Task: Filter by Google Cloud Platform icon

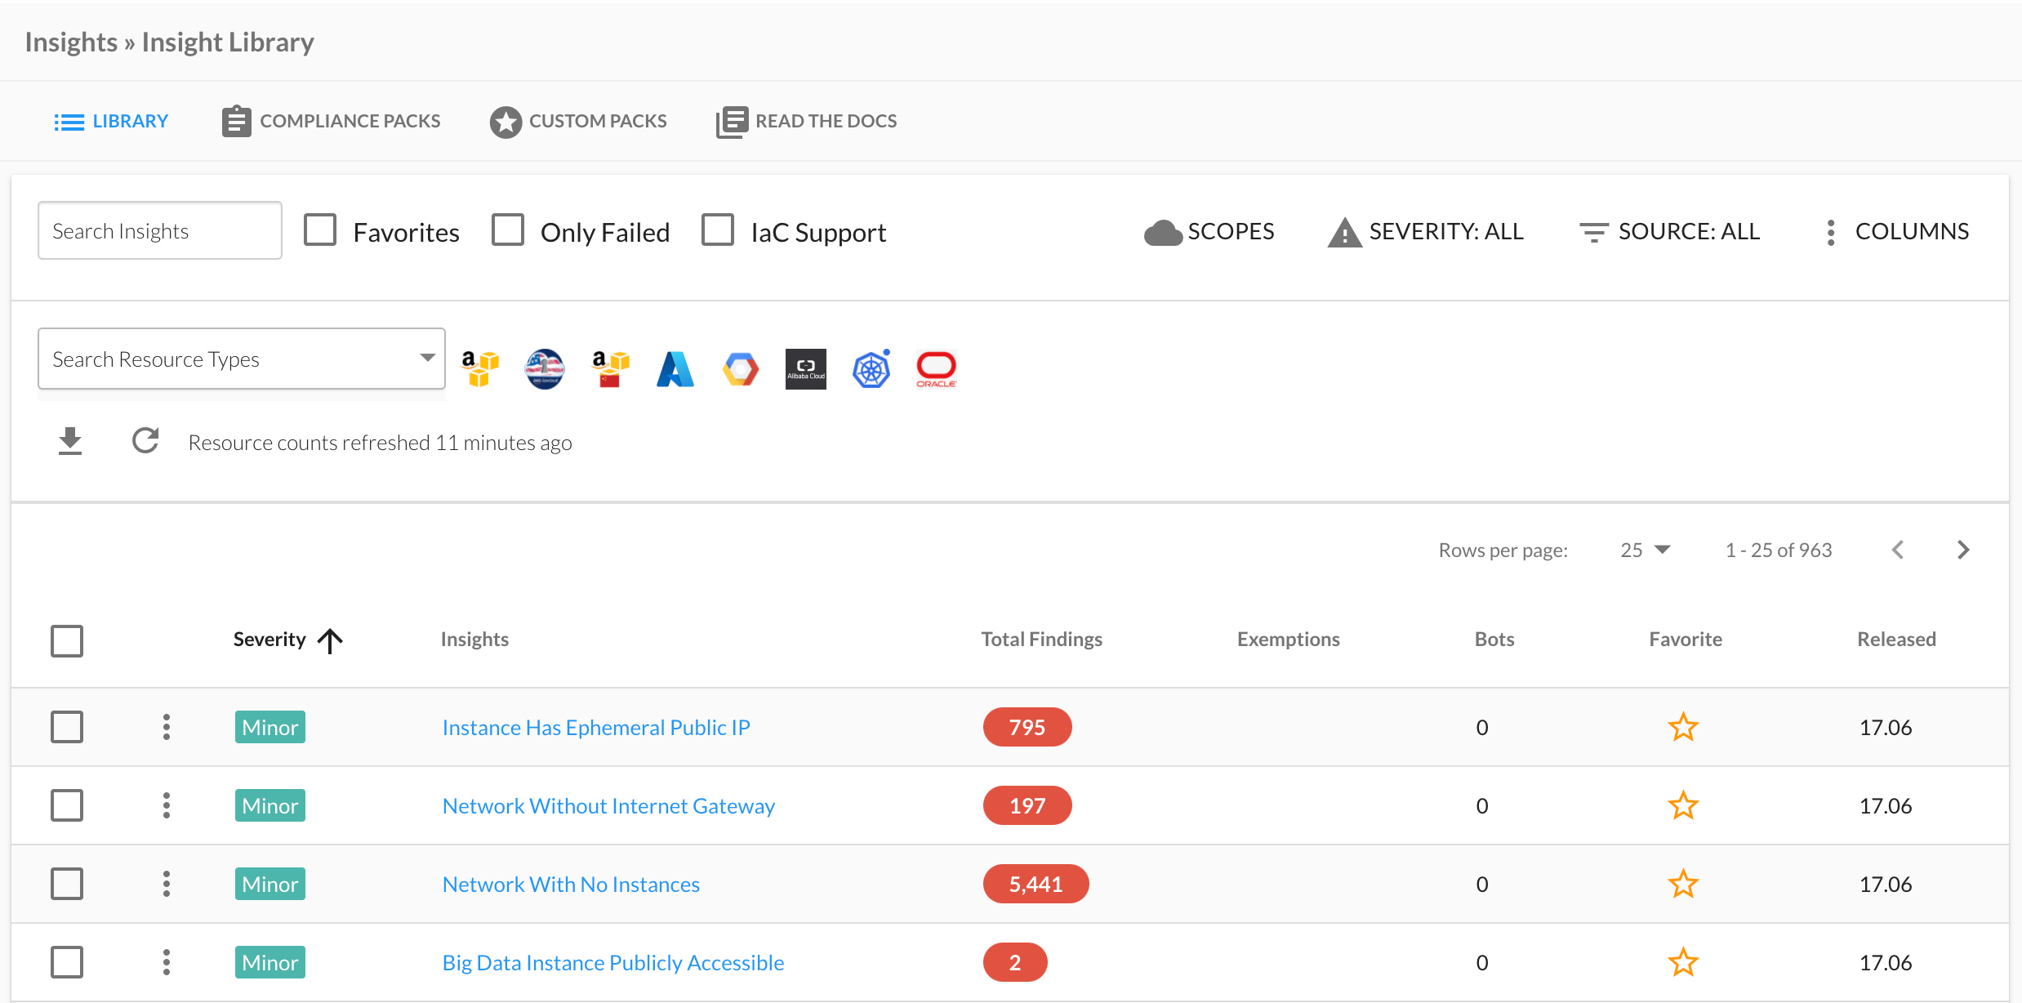Action: (740, 369)
